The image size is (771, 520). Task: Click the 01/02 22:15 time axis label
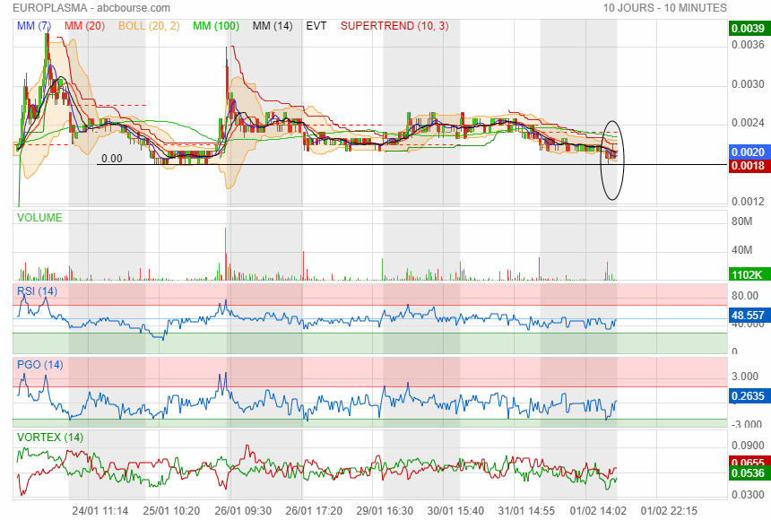pos(669,511)
